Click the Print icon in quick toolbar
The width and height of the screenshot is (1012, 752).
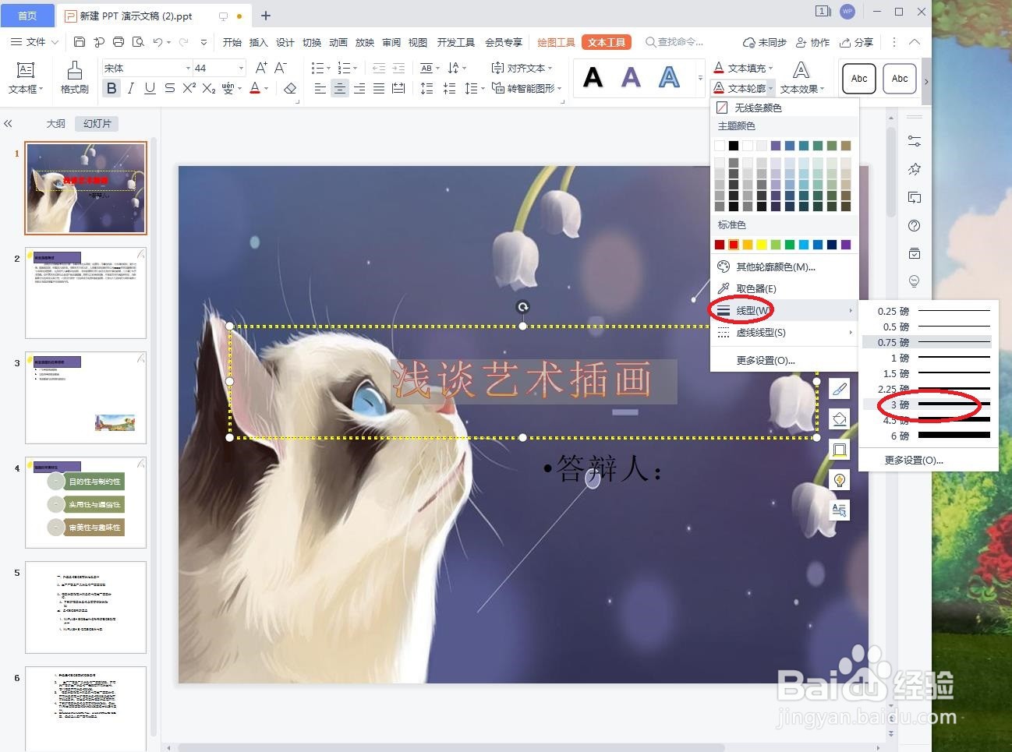click(119, 42)
